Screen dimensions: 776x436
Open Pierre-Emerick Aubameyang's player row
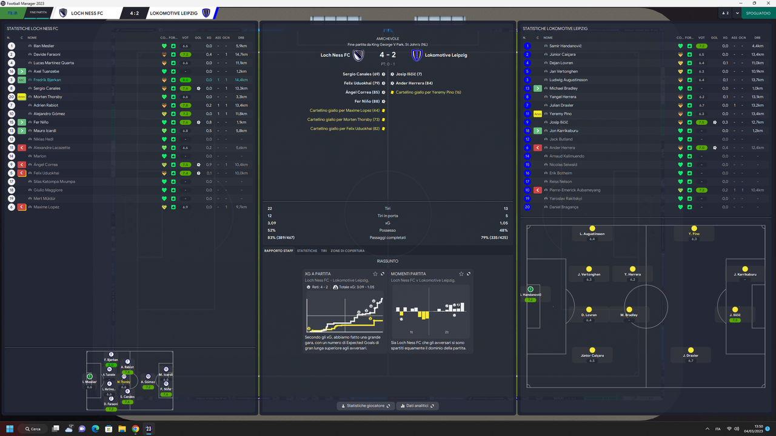646,190
